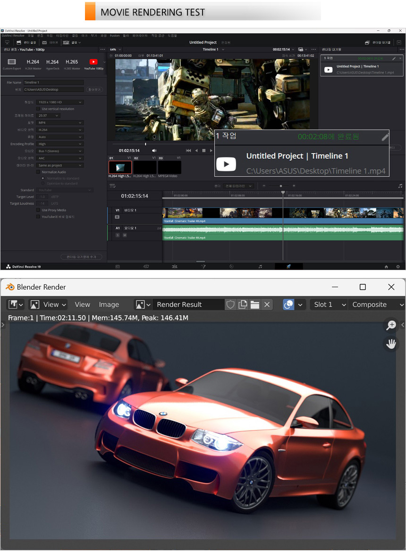406x552 pixels.
Task: Click the viewer scrub bar handle
Action: click(145, 144)
